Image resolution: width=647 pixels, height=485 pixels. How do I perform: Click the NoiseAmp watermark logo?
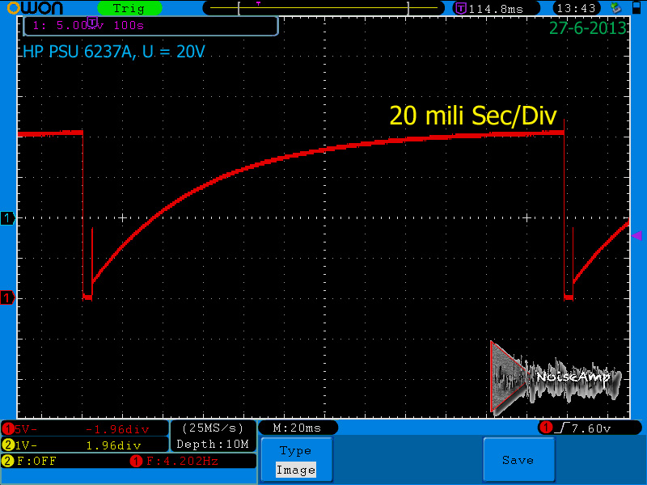pos(556,377)
